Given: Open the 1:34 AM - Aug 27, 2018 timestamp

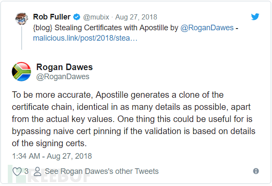Looking at the screenshot, I should (x=52, y=156).
